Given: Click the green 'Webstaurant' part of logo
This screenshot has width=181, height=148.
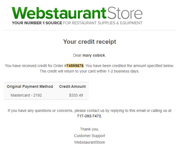Looking at the screenshot, I should [x=59, y=13].
